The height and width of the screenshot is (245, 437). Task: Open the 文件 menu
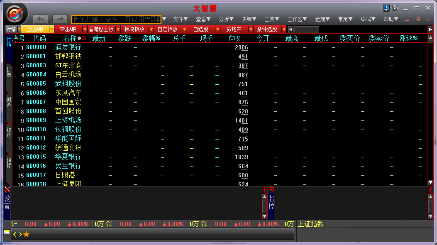(x=180, y=19)
